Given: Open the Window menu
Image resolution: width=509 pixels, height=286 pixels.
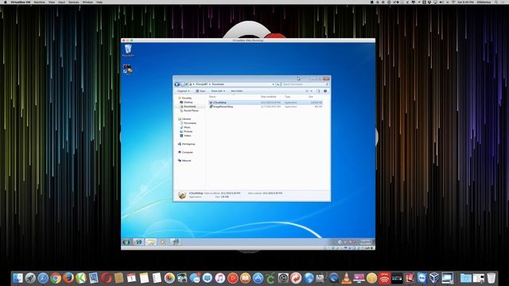Looking at the screenshot, I should click(87, 2).
